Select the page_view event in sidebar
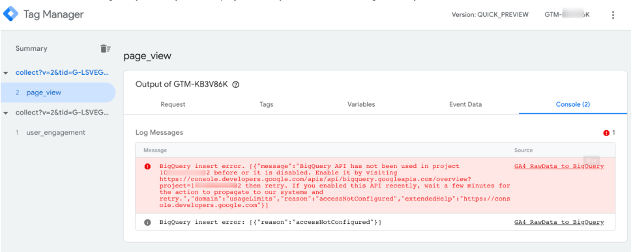This screenshot has width=631, height=252. (57, 92)
